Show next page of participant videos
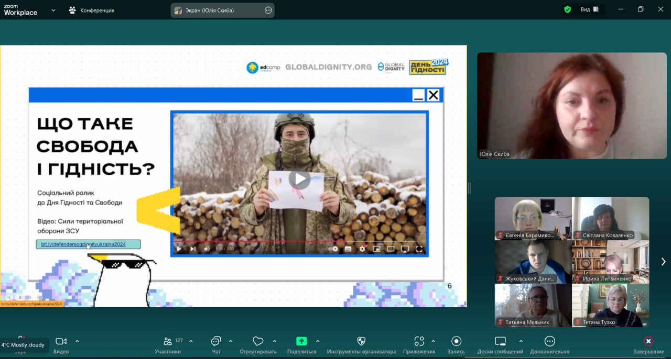Image resolution: width=671 pixels, height=359 pixels. click(x=663, y=262)
